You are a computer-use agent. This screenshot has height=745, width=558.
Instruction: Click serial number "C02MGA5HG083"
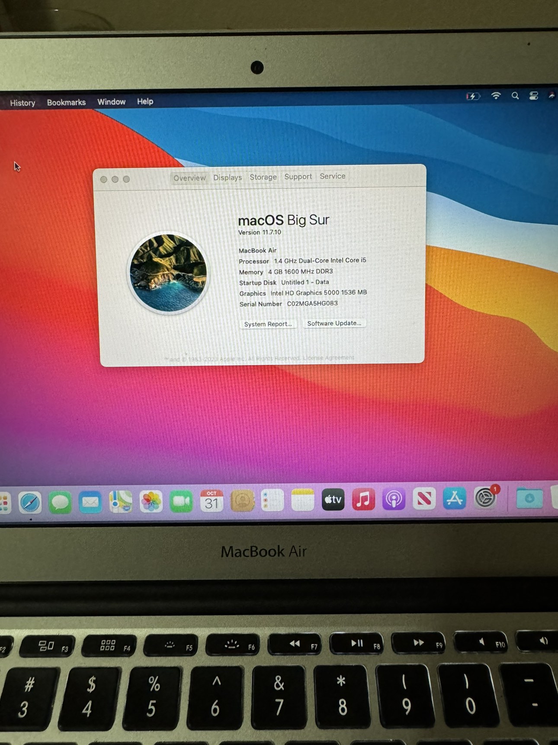[312, 303]
